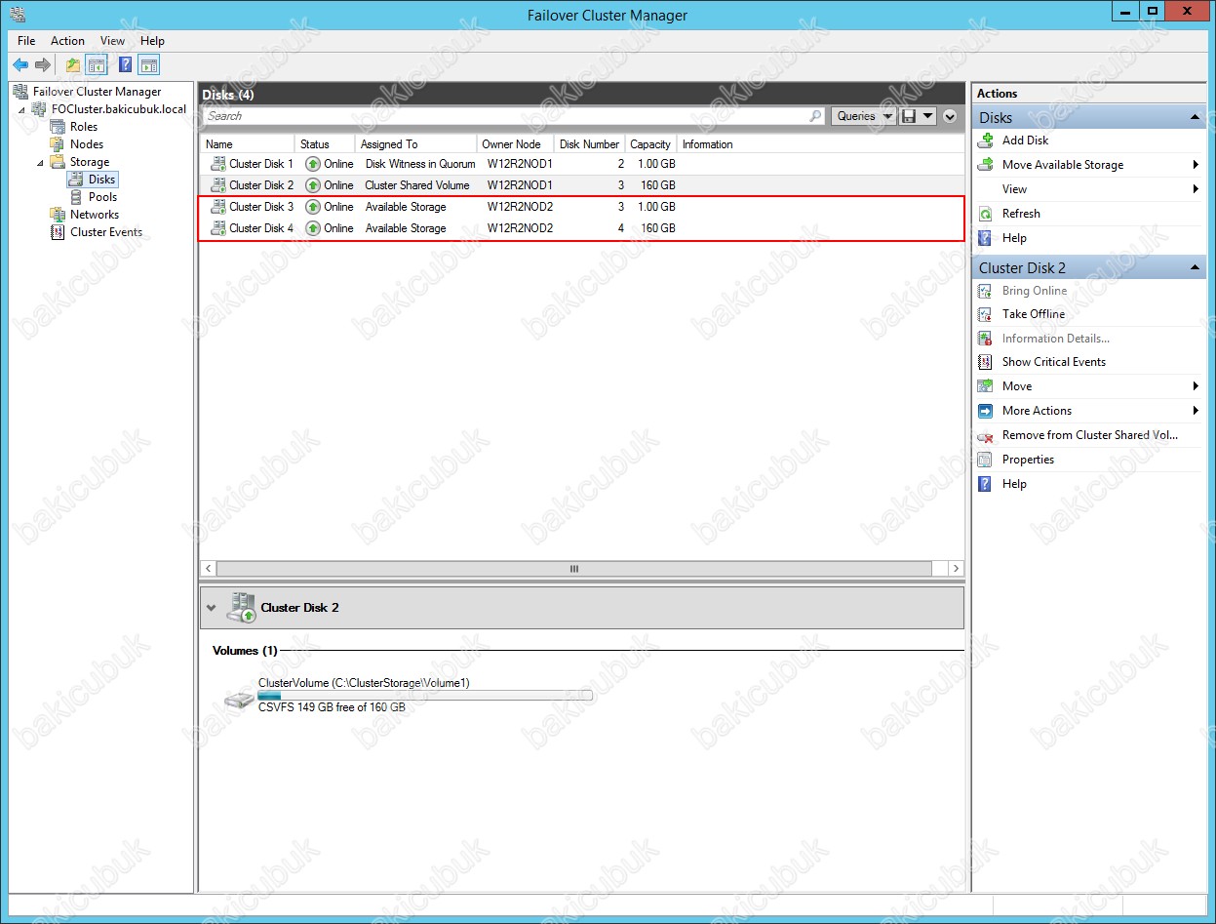1216x924 pixels.
Task: Click the Cluster Disk 4 disk icon
Action: [x=217, y=228]
